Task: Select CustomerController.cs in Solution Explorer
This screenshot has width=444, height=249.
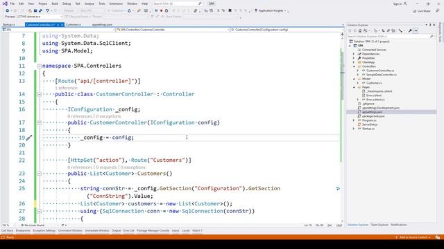Action: click(380, 71)
